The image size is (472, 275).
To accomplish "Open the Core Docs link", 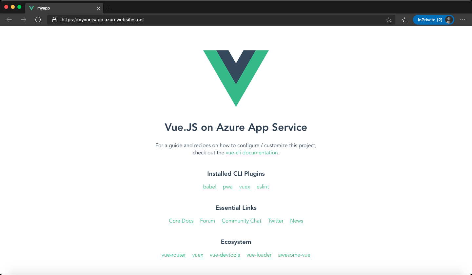I will (181, 221).
